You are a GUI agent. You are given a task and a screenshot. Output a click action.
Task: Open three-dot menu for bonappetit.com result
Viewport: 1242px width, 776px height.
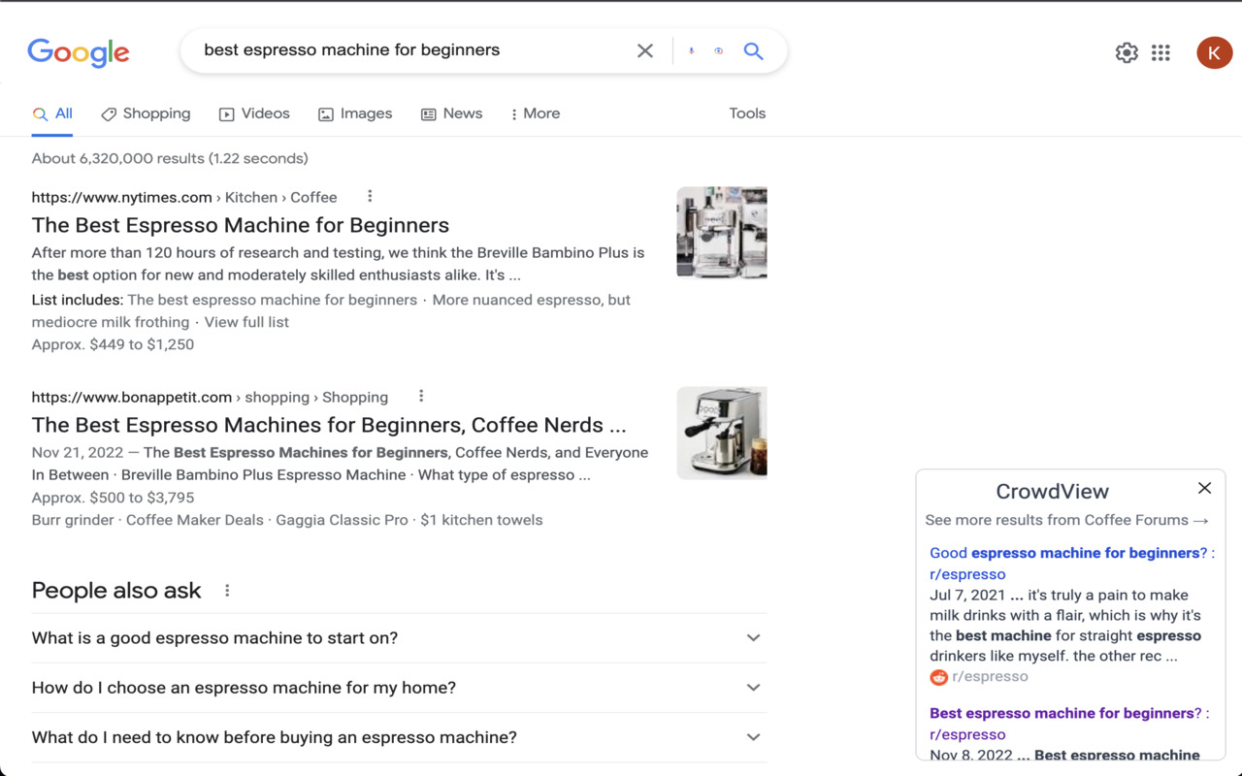point(421,396)
